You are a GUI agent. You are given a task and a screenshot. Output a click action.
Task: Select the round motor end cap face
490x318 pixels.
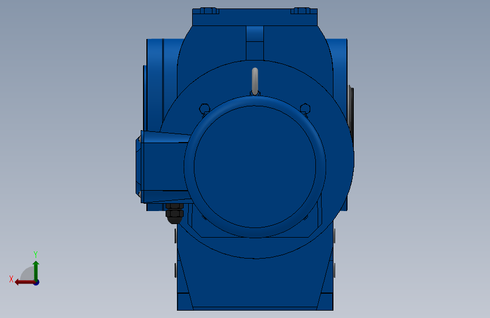pyautogui.click(x=255, y=167)
